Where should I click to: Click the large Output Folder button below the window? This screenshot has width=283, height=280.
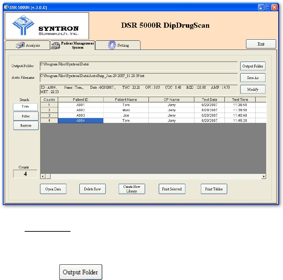pos(81,272)
